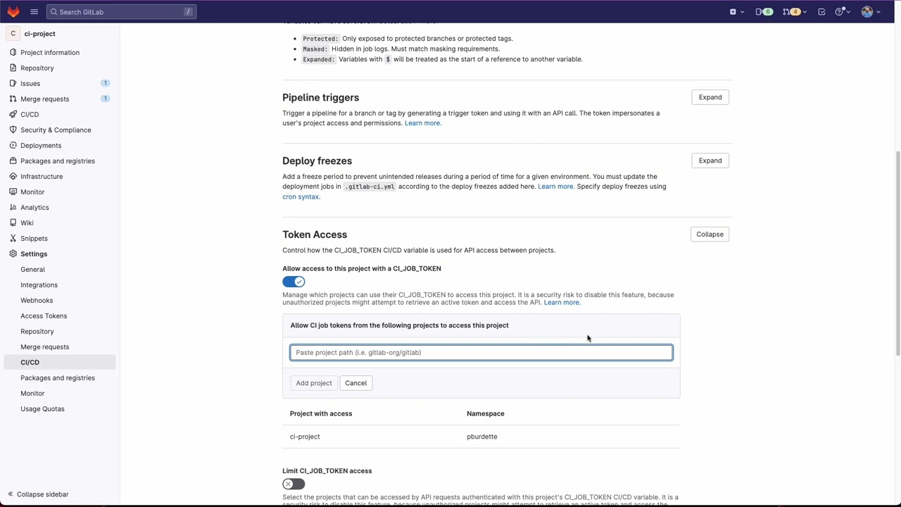
Task: Open Merge requests under Settings submenu
Action: pos(44,346)
